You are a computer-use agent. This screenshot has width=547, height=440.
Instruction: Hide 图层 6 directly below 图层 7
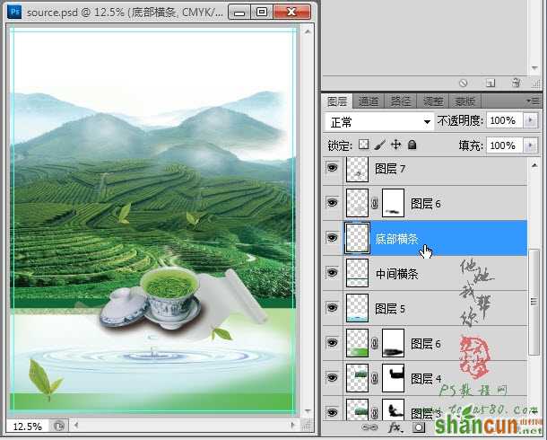click(332, 203)
